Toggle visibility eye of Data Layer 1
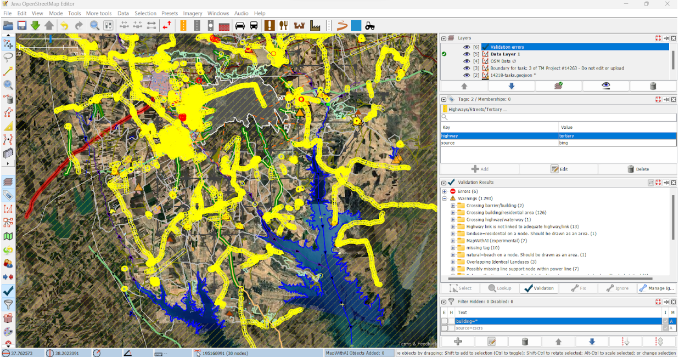 466,54
